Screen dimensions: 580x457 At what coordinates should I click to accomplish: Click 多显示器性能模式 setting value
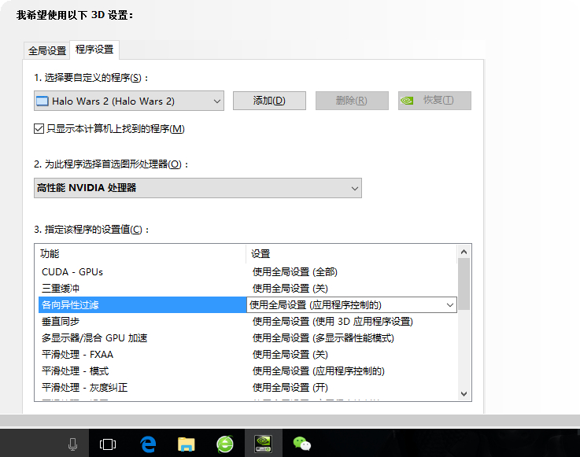pos(323,338)
